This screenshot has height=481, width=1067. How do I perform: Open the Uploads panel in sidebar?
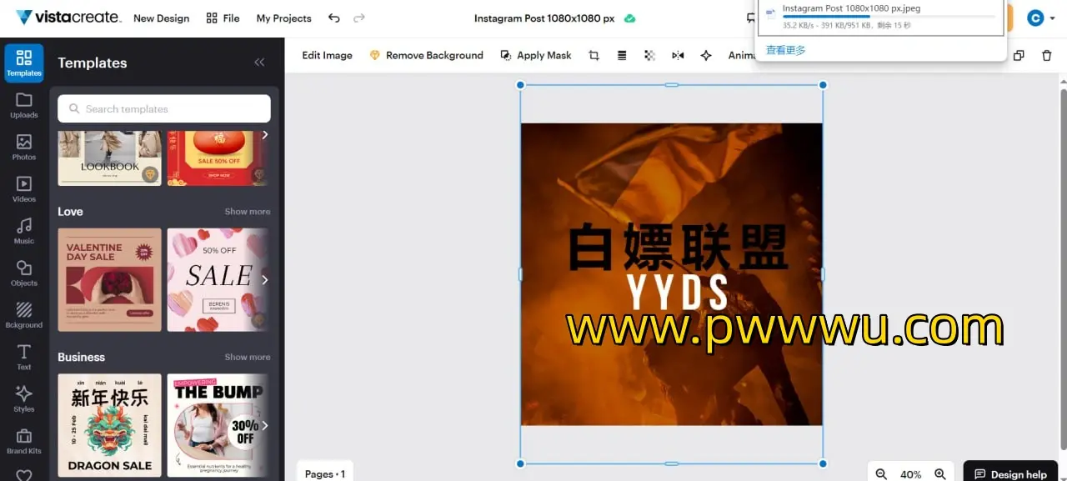24,105
